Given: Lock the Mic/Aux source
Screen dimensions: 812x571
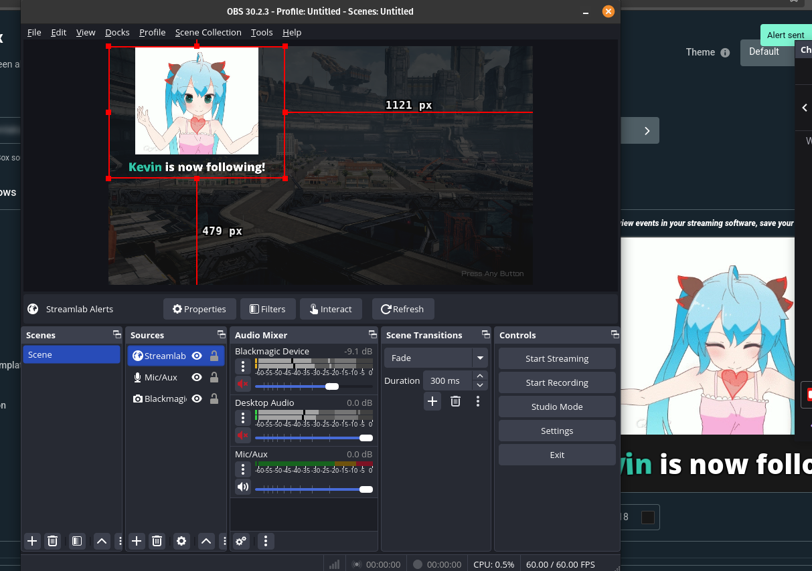Looking at the screenshot, I should [x=214, y=377].
